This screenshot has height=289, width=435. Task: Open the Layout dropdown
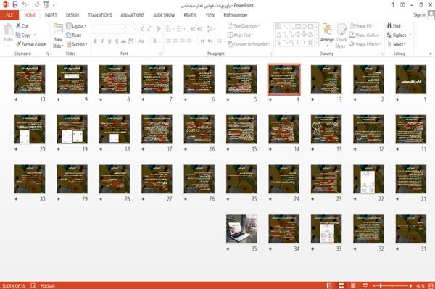(76, 26)
